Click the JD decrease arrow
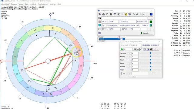 pos(128,73)
